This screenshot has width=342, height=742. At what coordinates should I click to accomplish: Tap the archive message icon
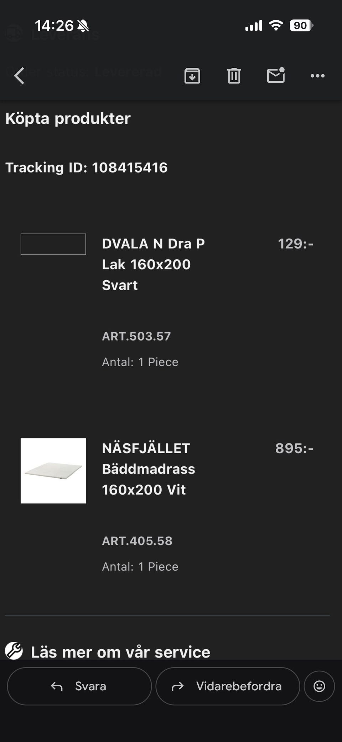point(192,76)
